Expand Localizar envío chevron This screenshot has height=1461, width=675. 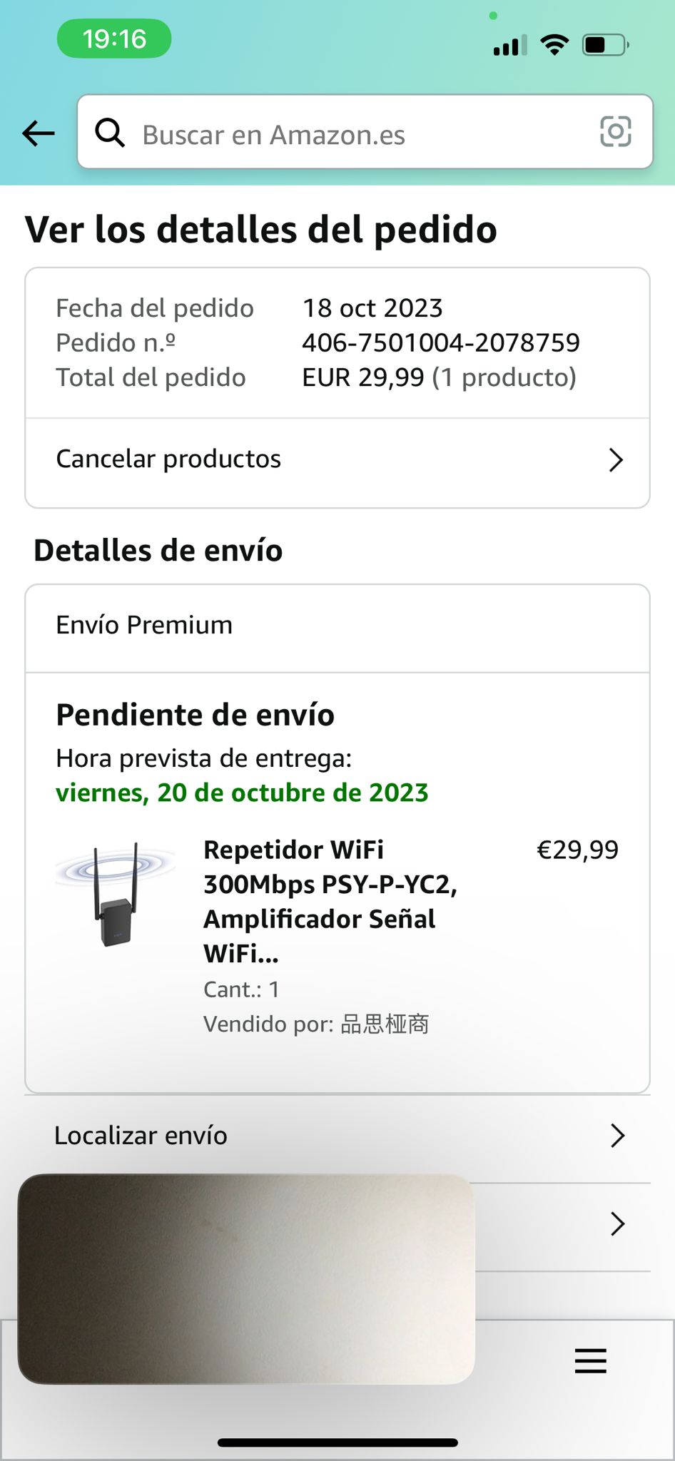(x=617, y=1135)
